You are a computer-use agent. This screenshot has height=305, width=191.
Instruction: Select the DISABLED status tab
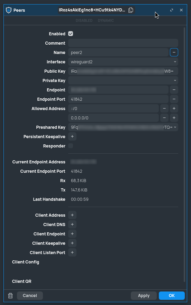click(x=84, y=20)
